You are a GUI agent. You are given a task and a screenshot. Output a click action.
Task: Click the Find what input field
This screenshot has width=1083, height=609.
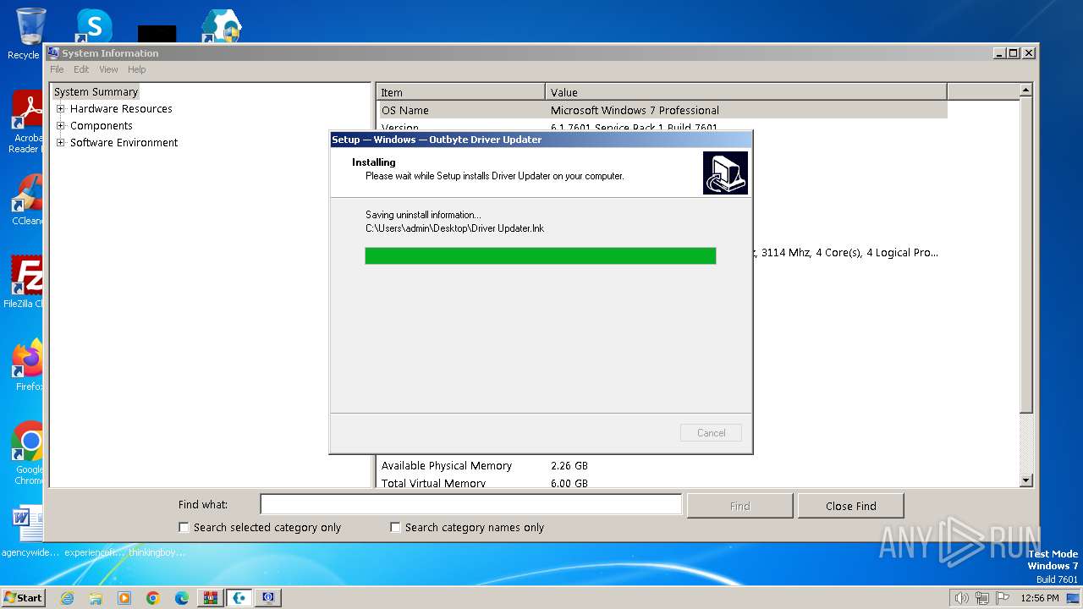click(470, 504)
